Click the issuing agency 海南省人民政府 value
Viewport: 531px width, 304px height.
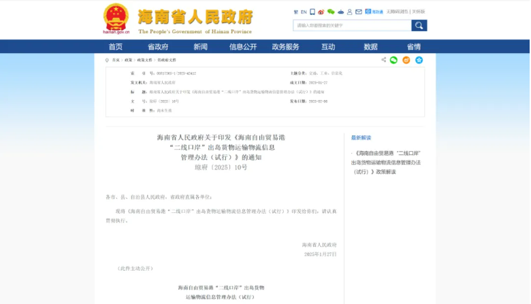point(162,82)
